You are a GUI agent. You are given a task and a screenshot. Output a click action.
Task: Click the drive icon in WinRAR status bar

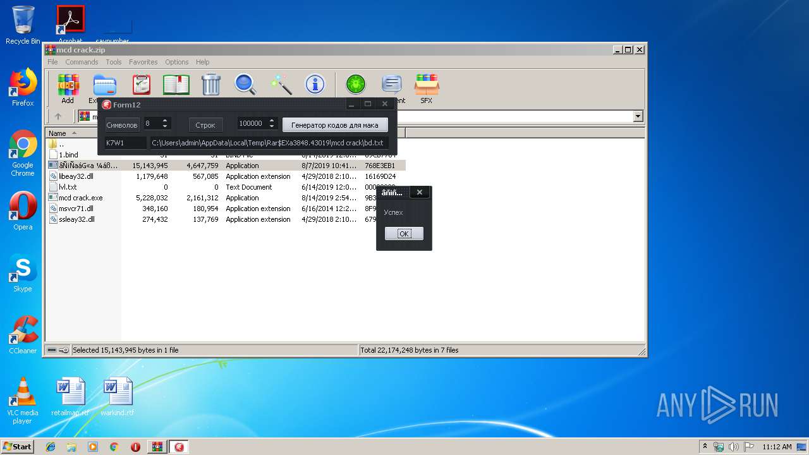(52, 350)
